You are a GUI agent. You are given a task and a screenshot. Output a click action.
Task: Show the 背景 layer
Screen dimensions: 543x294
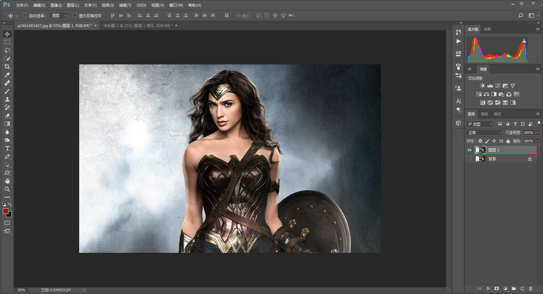(x=469, y=159)
